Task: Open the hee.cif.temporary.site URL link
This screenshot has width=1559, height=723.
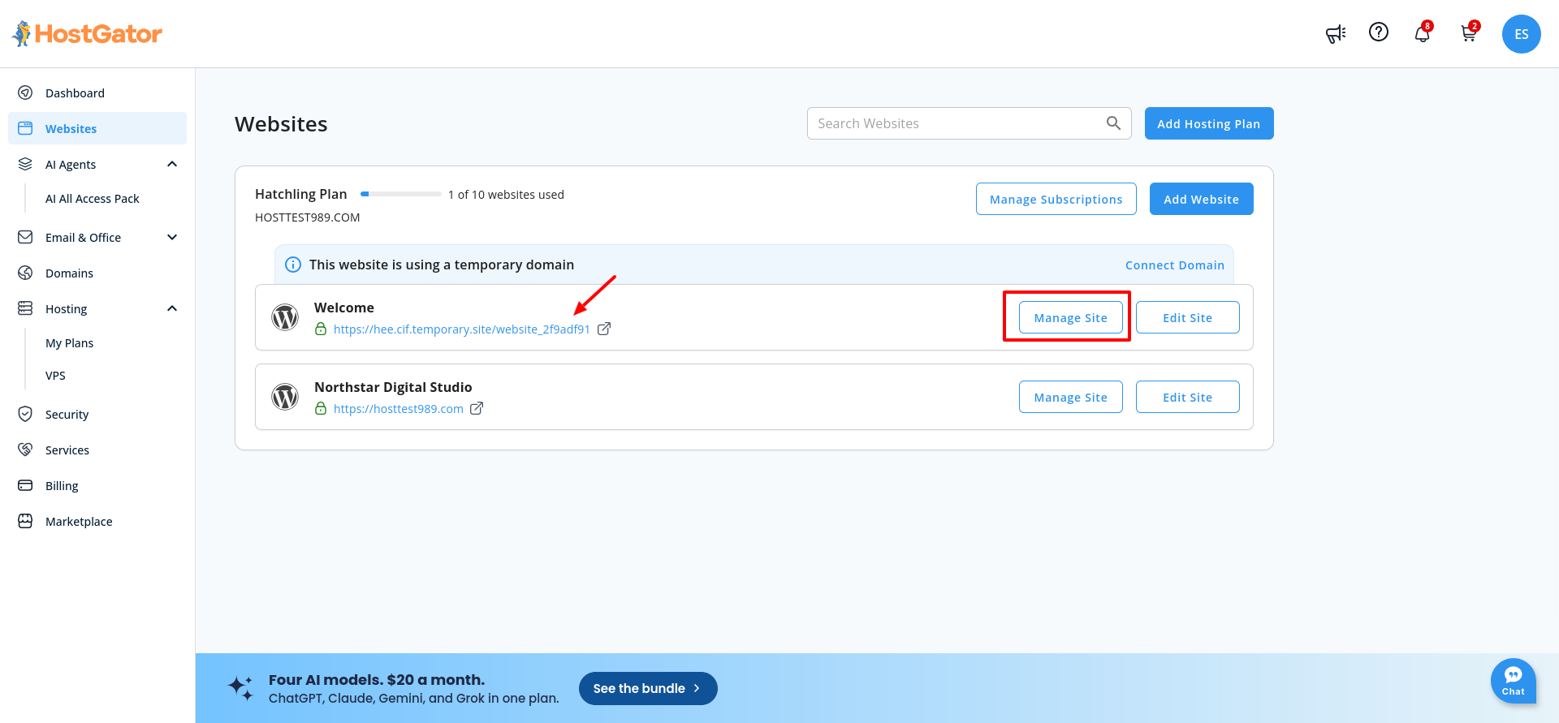Action: pyautogui.click(x=462, y=329)
